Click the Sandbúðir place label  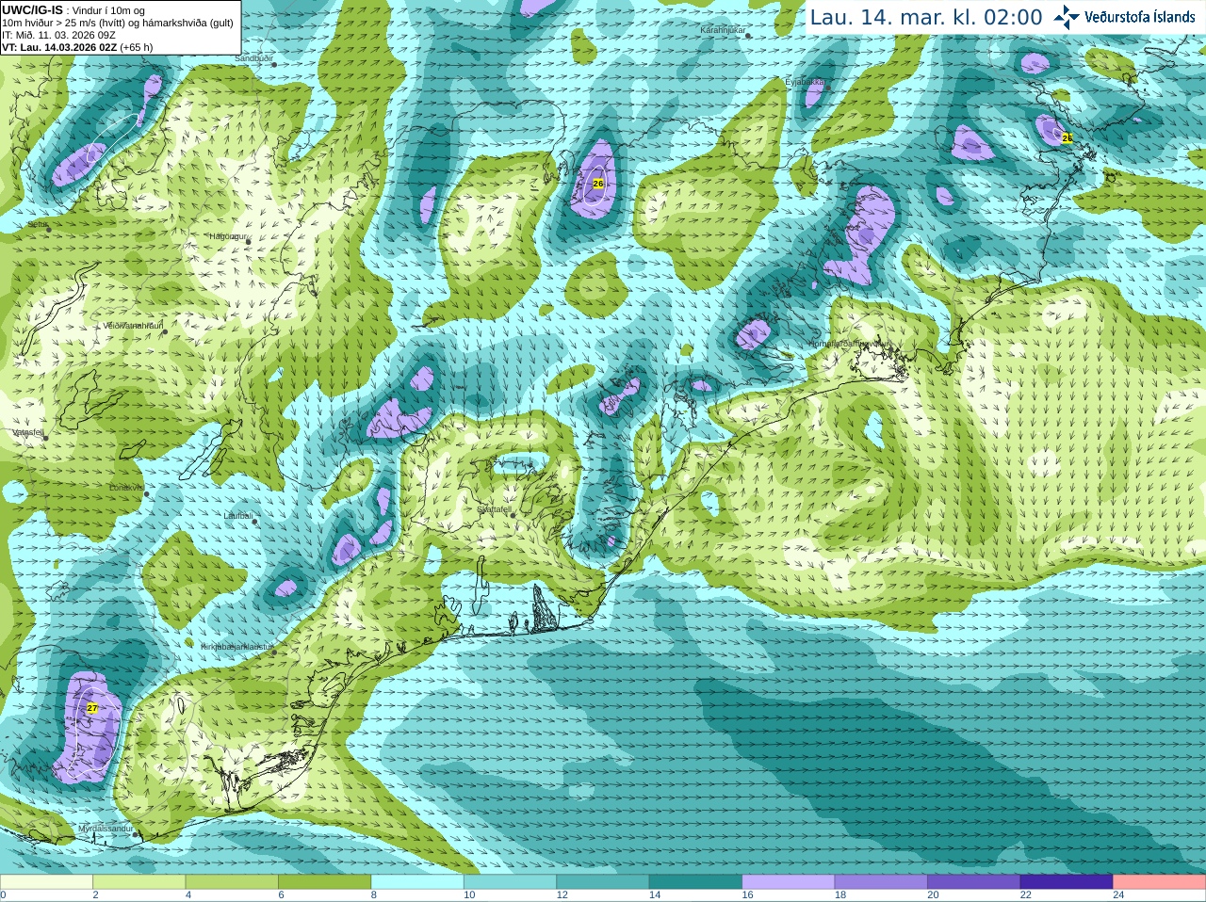click(x=253, y=58)
